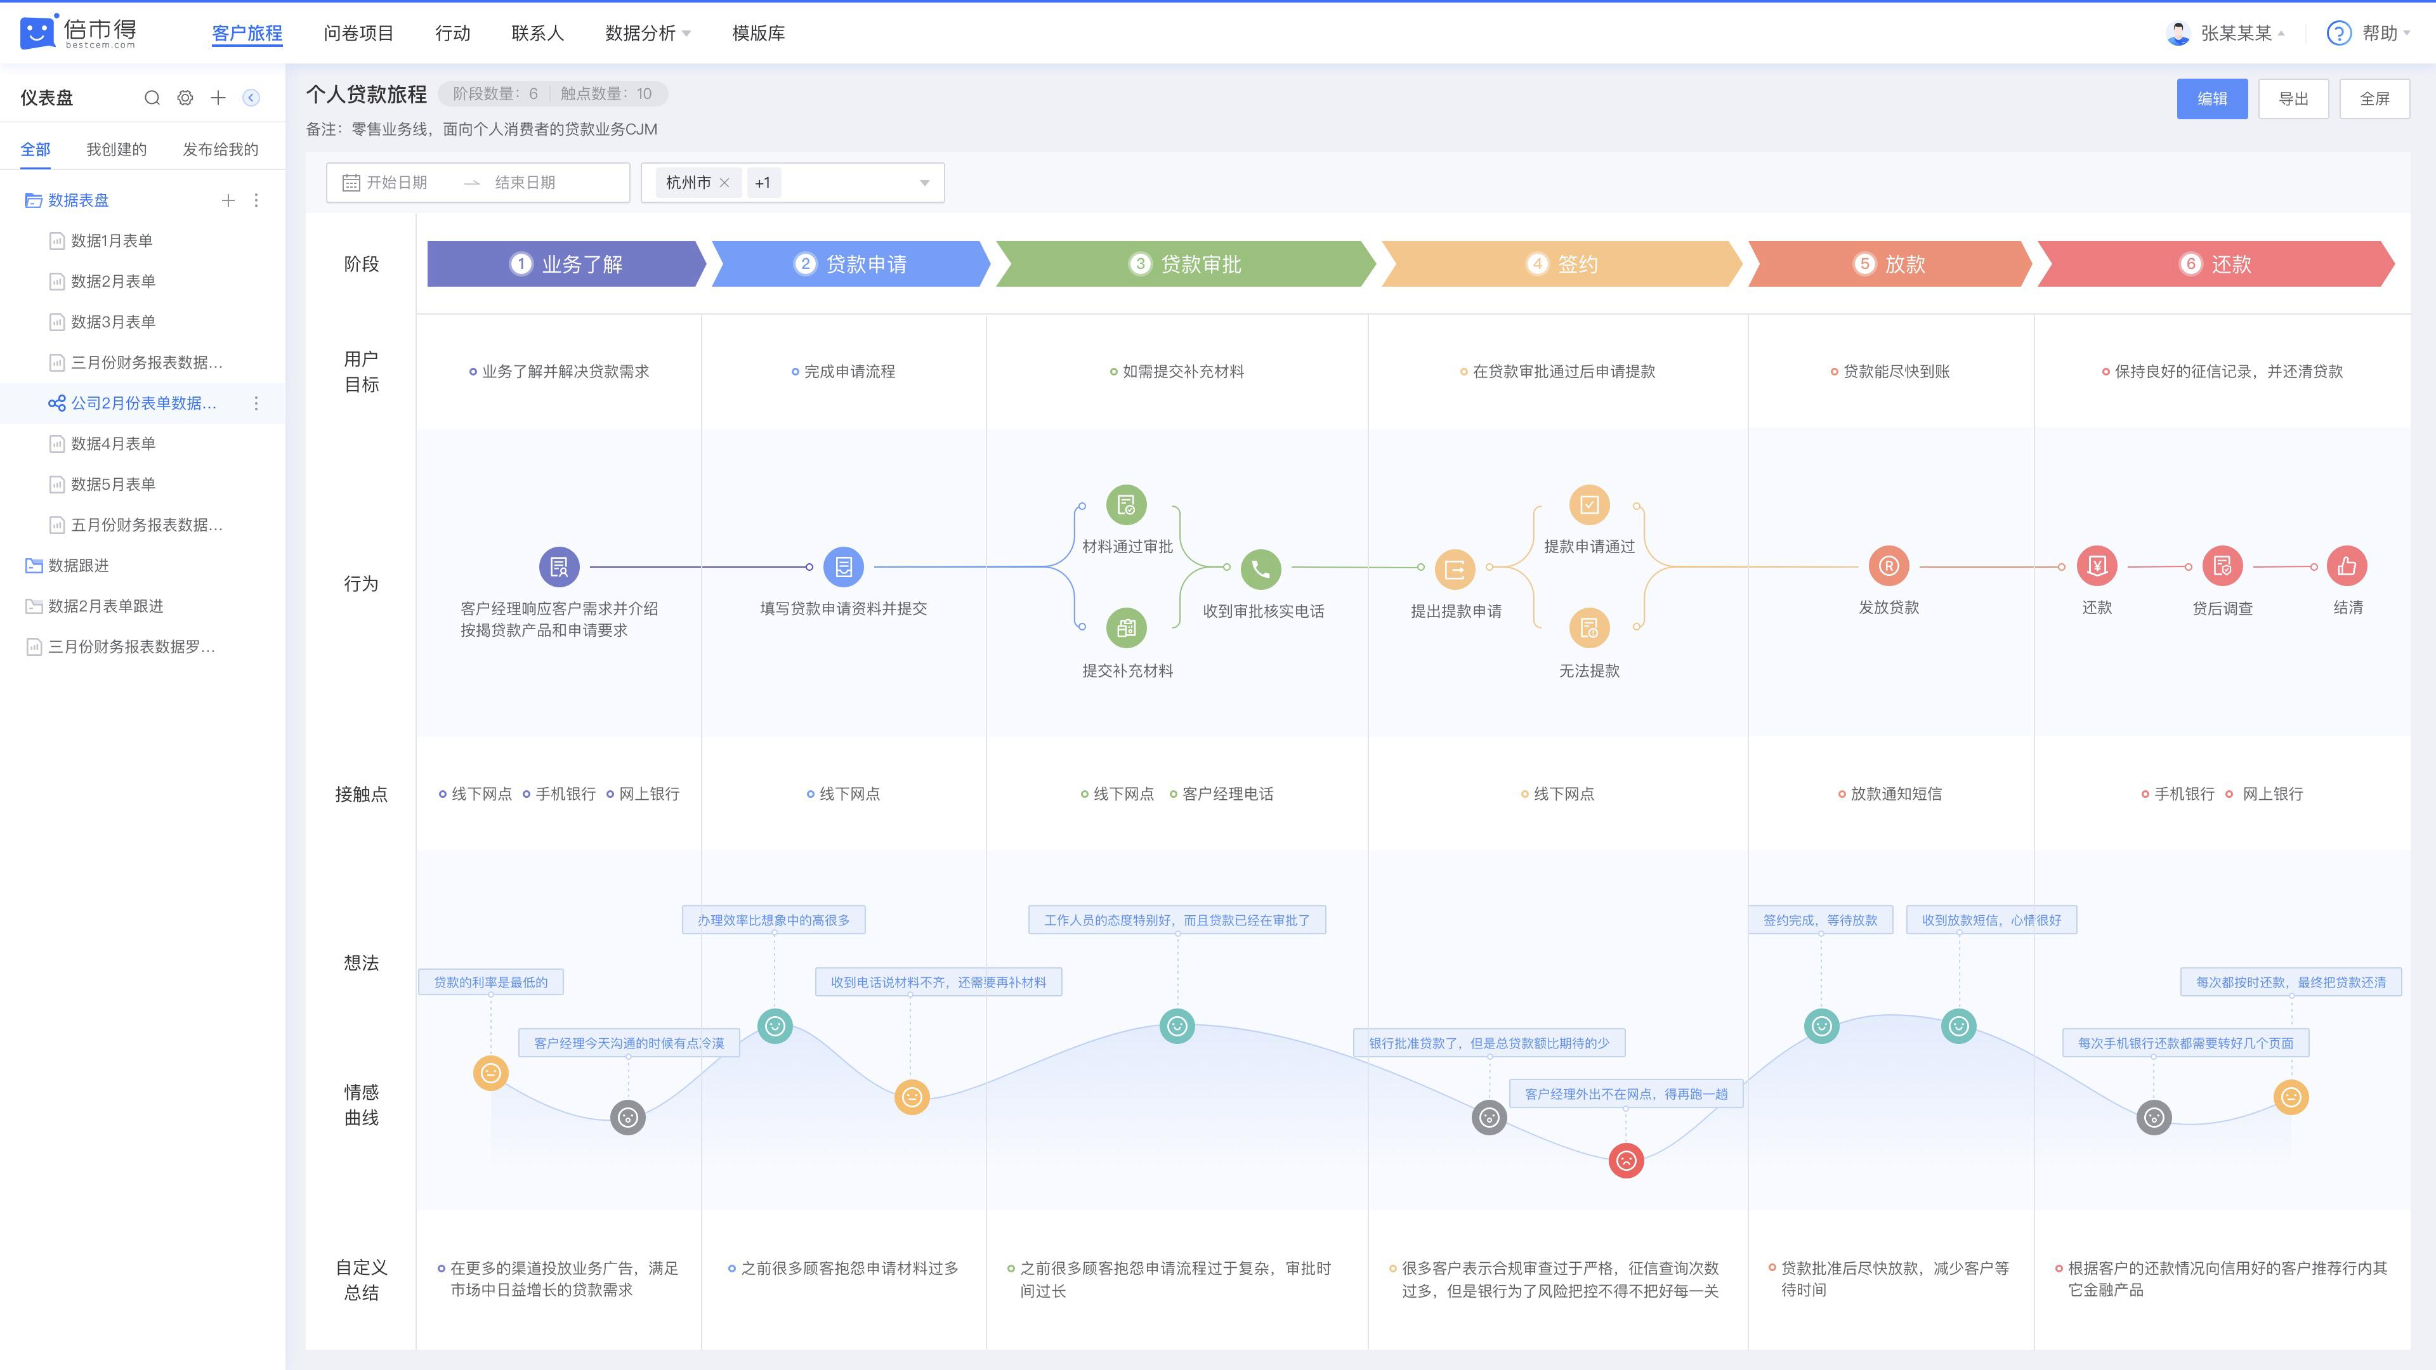Open the 帮助 question mark icon
Viewport: 2436px width, 1370px height.
tap(2338, 33)
